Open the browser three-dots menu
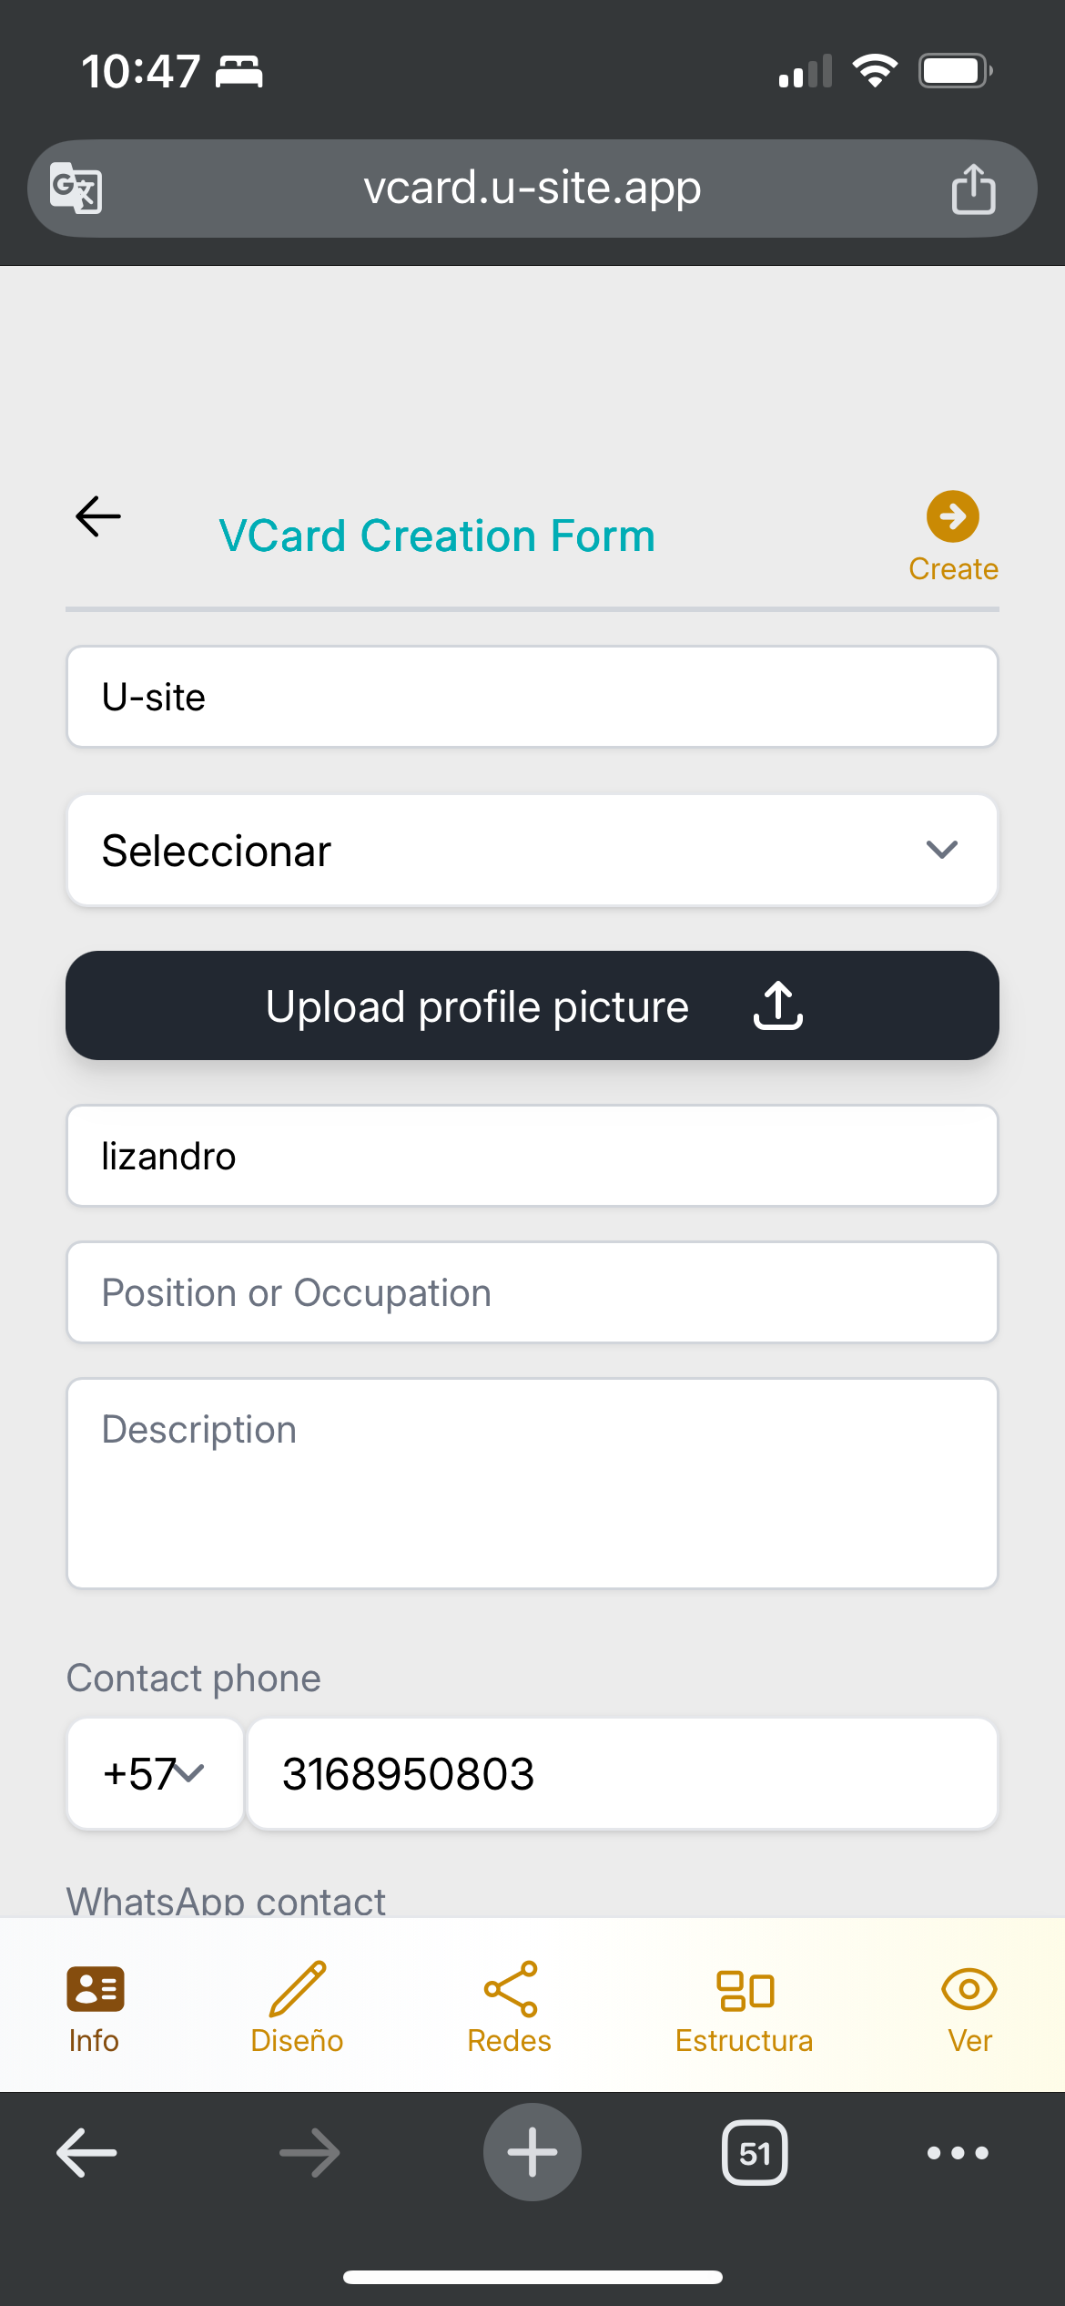Viewport: 1065px width, 2306px height. 958,2153
